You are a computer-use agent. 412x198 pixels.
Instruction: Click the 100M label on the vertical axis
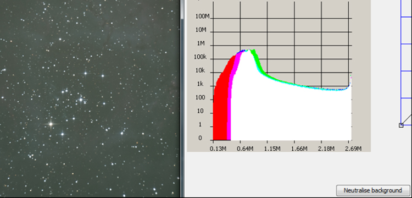pos(203,16)
